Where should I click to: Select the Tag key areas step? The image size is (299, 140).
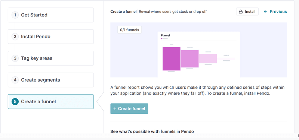tap(51, 58)
